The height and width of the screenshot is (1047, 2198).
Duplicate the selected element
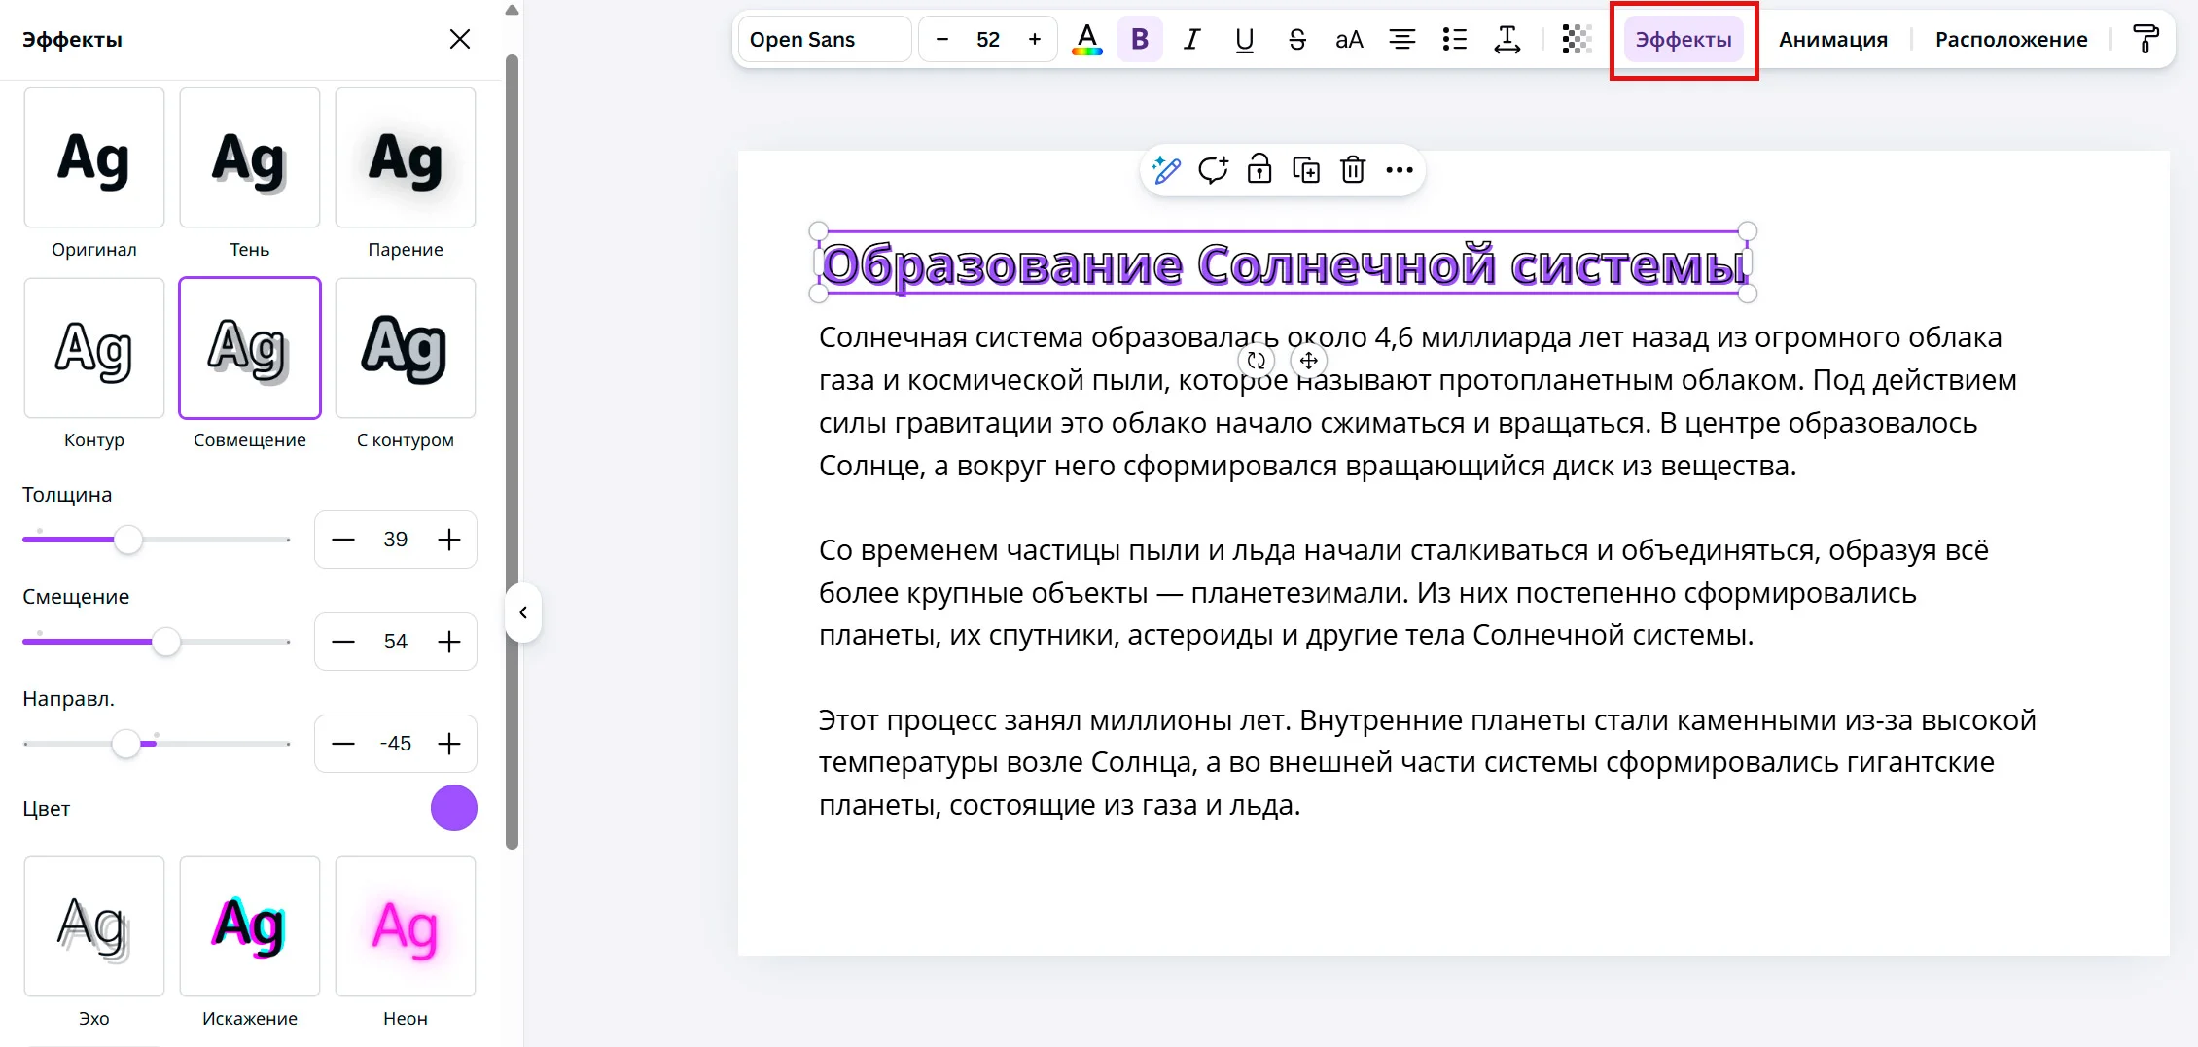click(1306, 170)
